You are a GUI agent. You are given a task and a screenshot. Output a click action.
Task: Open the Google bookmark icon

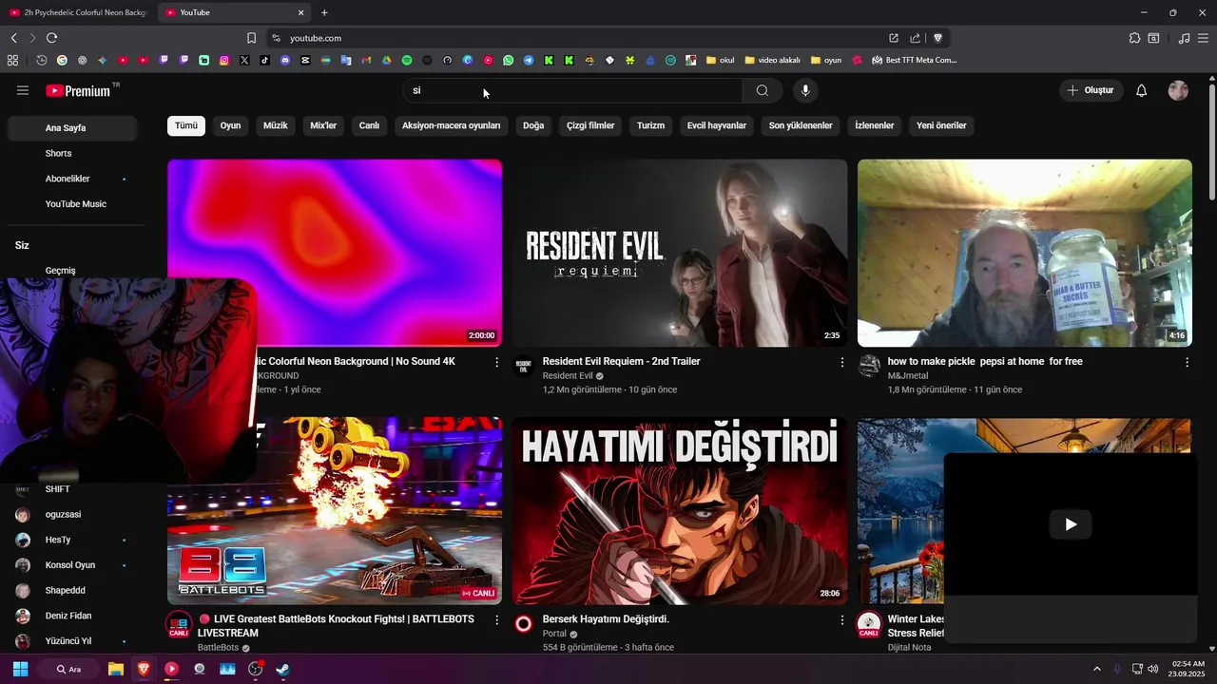click(62, 60)
